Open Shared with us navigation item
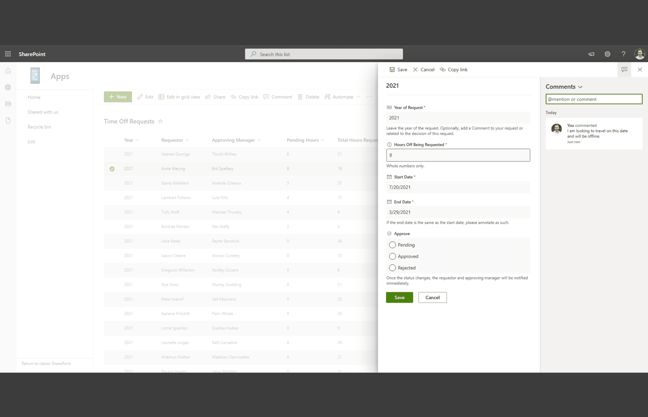 pyautogui.click(x=43, y=112)
